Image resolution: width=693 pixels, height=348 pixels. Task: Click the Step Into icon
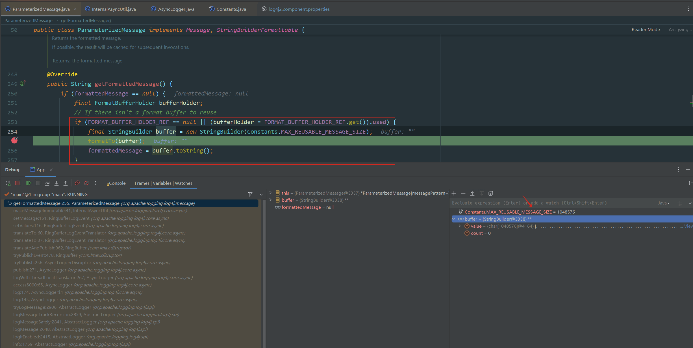pos(57,183)
